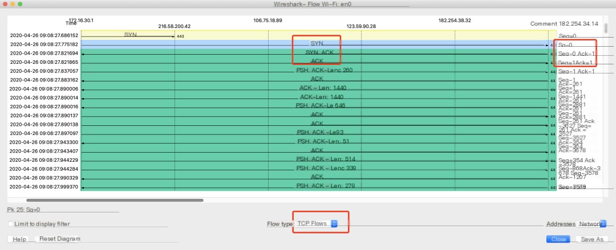Click the Seq=0 Ack=1 comment entry

click(576, 53)
